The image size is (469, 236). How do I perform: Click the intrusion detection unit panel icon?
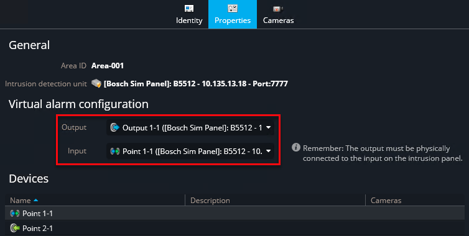[96, 83]
